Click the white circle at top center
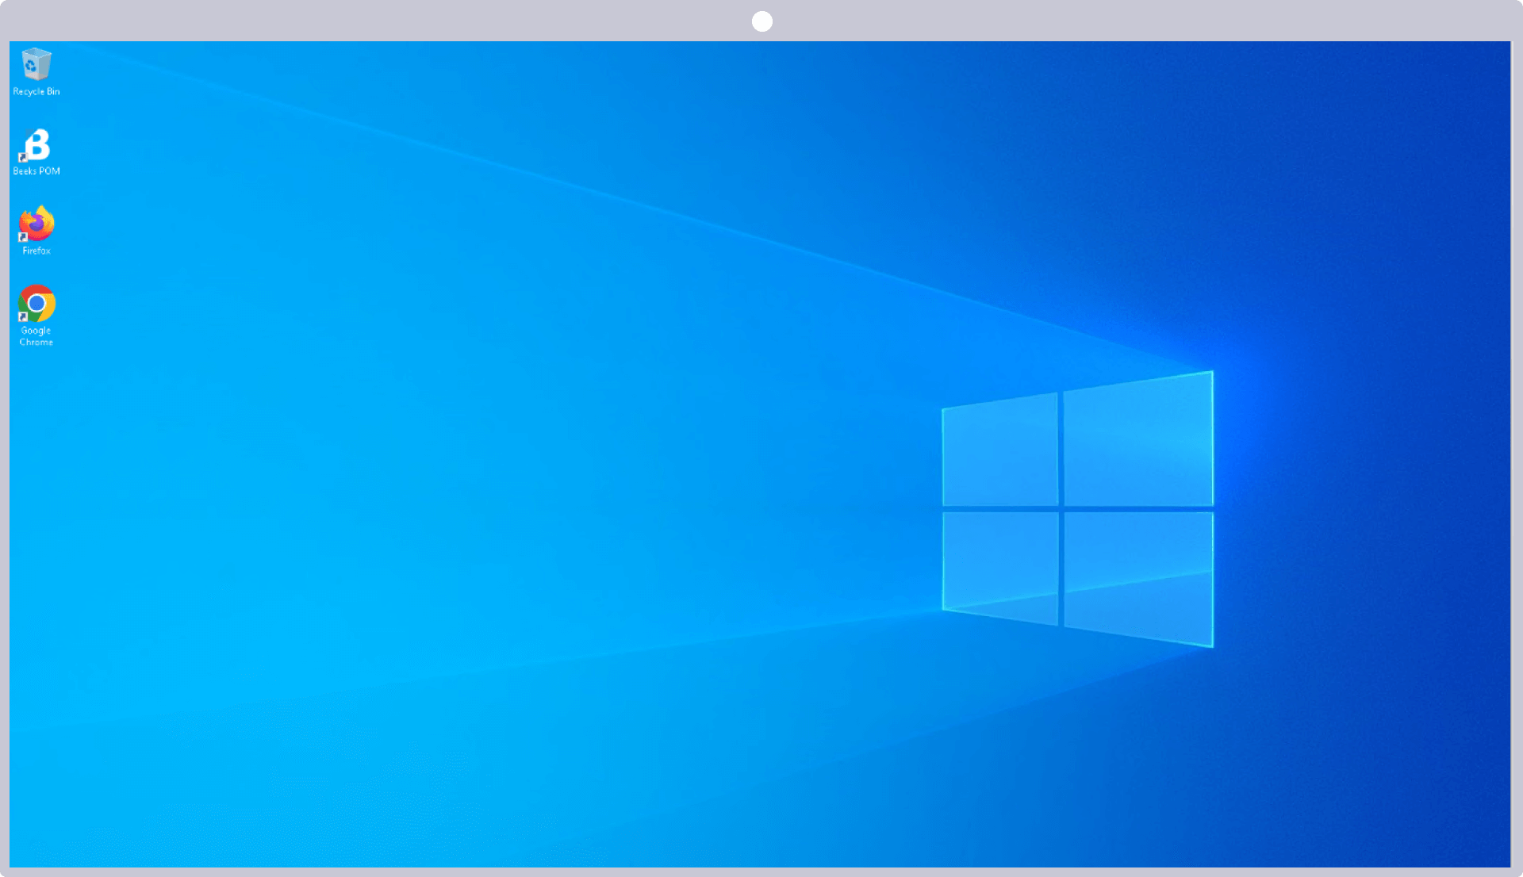Image resolution: width=1523 pixels, height=877 pixels. pos(762,21)
